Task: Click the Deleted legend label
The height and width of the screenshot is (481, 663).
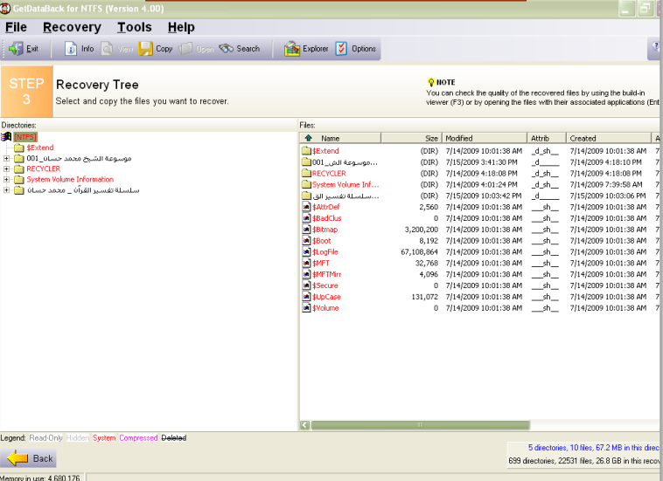Action: tap(174, 438)
